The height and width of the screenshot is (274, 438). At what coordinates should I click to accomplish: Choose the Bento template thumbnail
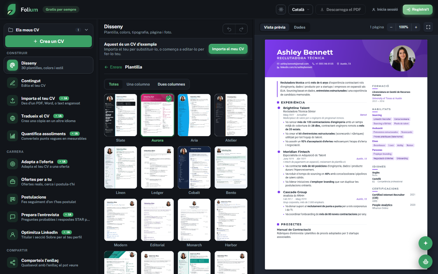[231, 167]
